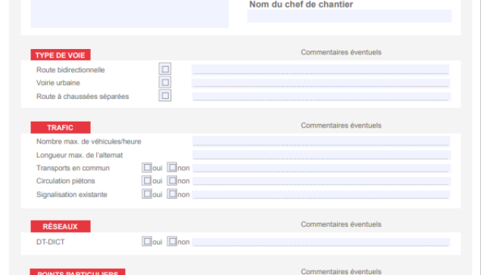This screenshot has height=275, width=481.
Task: Click Commentaires éventuels label in the RÉSEAUX section
Action: point(341,224)
